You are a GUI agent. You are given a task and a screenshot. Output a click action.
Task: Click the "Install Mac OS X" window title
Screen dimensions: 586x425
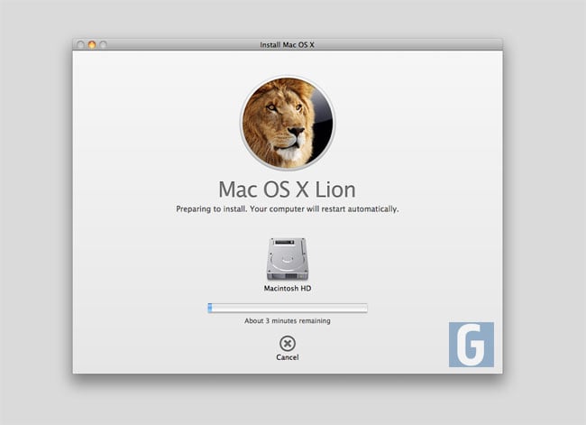point(287,45)
